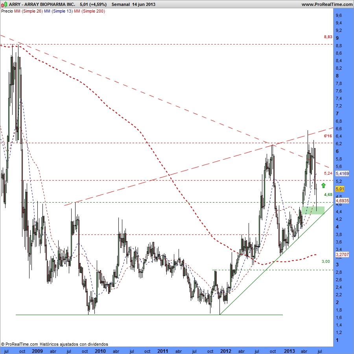
Task: Click the Precio legend label
Action: click(7, 11)
